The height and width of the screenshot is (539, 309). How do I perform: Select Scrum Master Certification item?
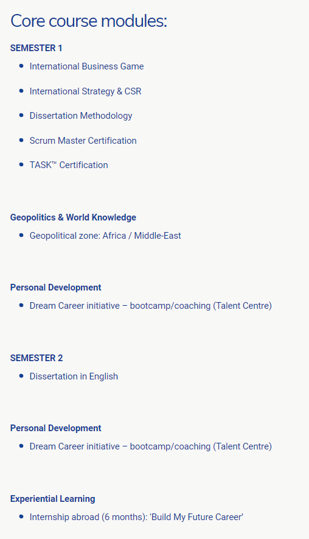click(x=83, y=141)
